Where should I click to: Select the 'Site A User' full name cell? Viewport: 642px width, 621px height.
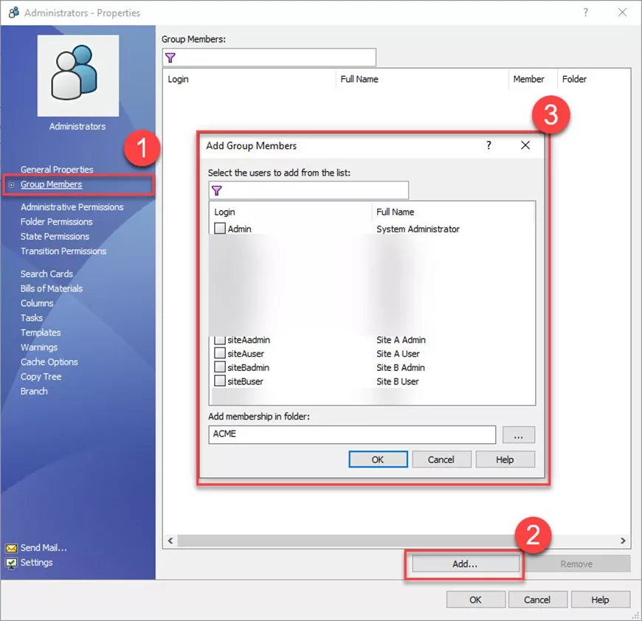[x=398, y=353]
